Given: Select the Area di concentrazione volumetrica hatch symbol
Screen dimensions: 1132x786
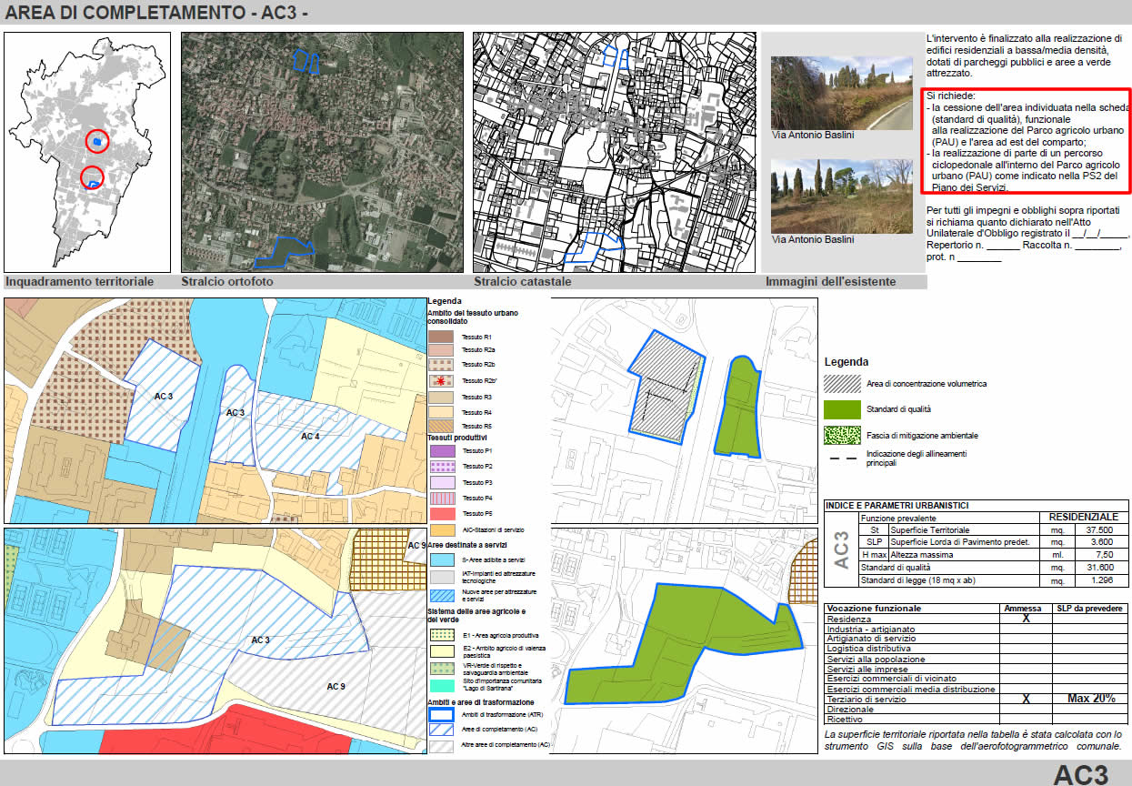Looking at the screenshot, I should point(841,383).
